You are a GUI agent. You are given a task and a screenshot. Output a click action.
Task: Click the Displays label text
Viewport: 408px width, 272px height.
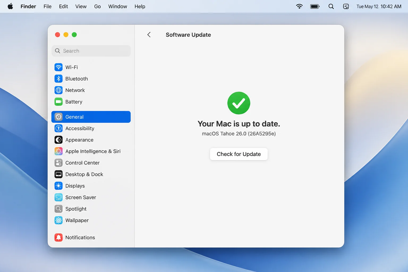[75, 186]
